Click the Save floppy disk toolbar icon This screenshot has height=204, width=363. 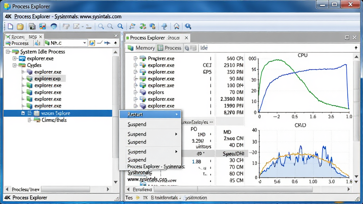click(x=32, y=26)
